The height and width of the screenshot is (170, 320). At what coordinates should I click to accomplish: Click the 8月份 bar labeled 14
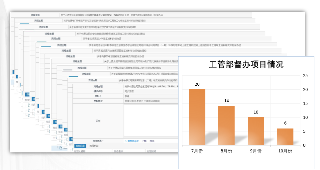[x=226, y=126]
